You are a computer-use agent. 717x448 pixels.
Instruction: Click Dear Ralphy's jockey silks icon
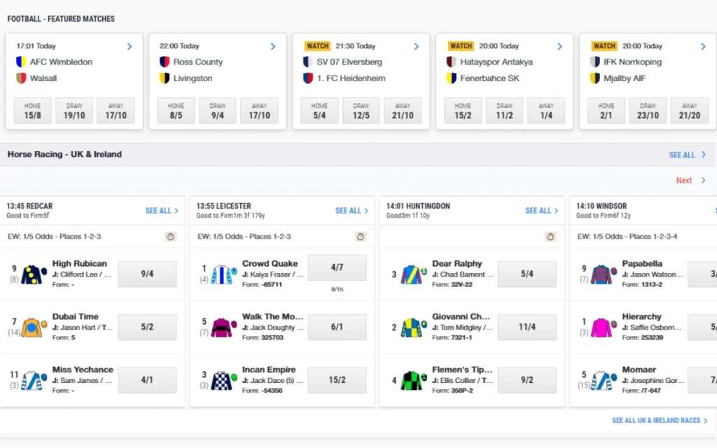click(414, 274)
